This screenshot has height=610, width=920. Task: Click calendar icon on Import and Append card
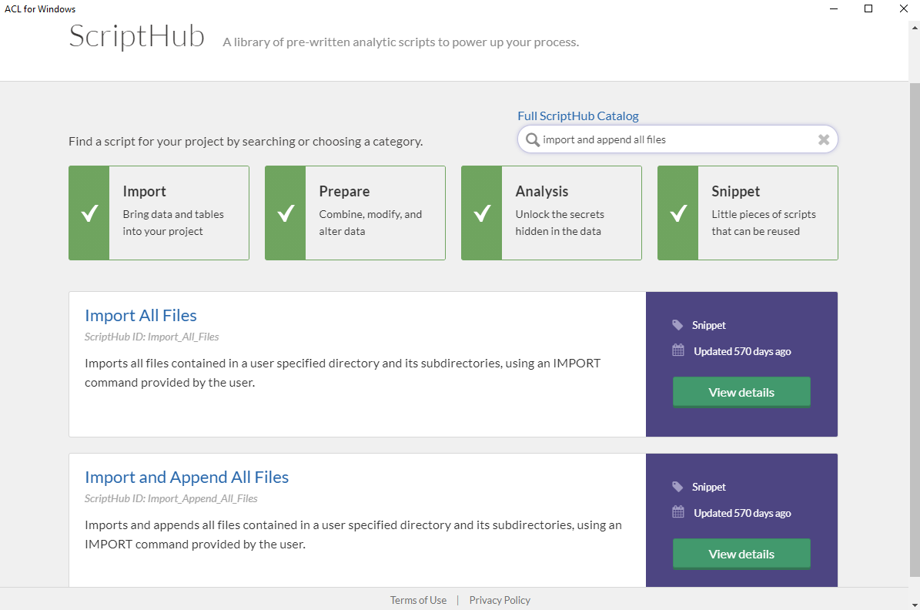(677, 513)
